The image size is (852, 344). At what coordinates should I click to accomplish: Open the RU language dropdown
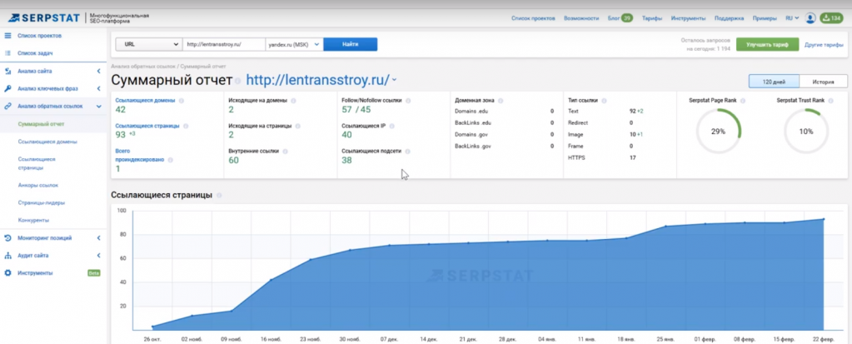[792, 18]
